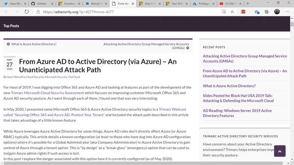The height and width of the screenshot is (165, 294).
Task: Go to next post about GMSAs
Action: point(146,46)
